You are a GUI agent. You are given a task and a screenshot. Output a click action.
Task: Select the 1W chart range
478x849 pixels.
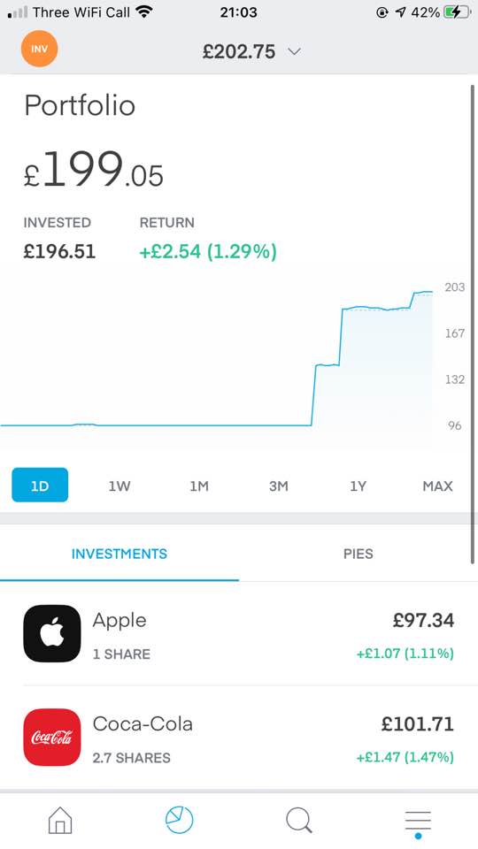click(x=119, y=486)
